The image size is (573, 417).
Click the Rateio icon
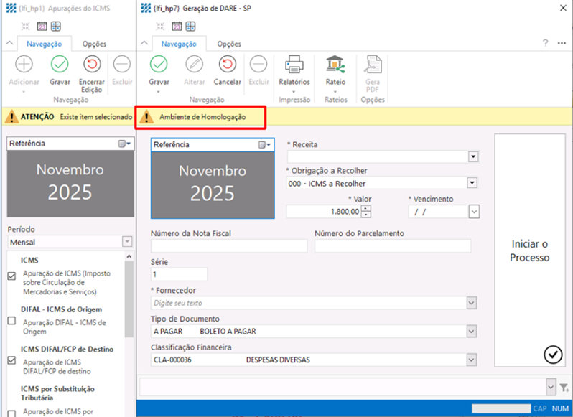click(x=335, y=65)
